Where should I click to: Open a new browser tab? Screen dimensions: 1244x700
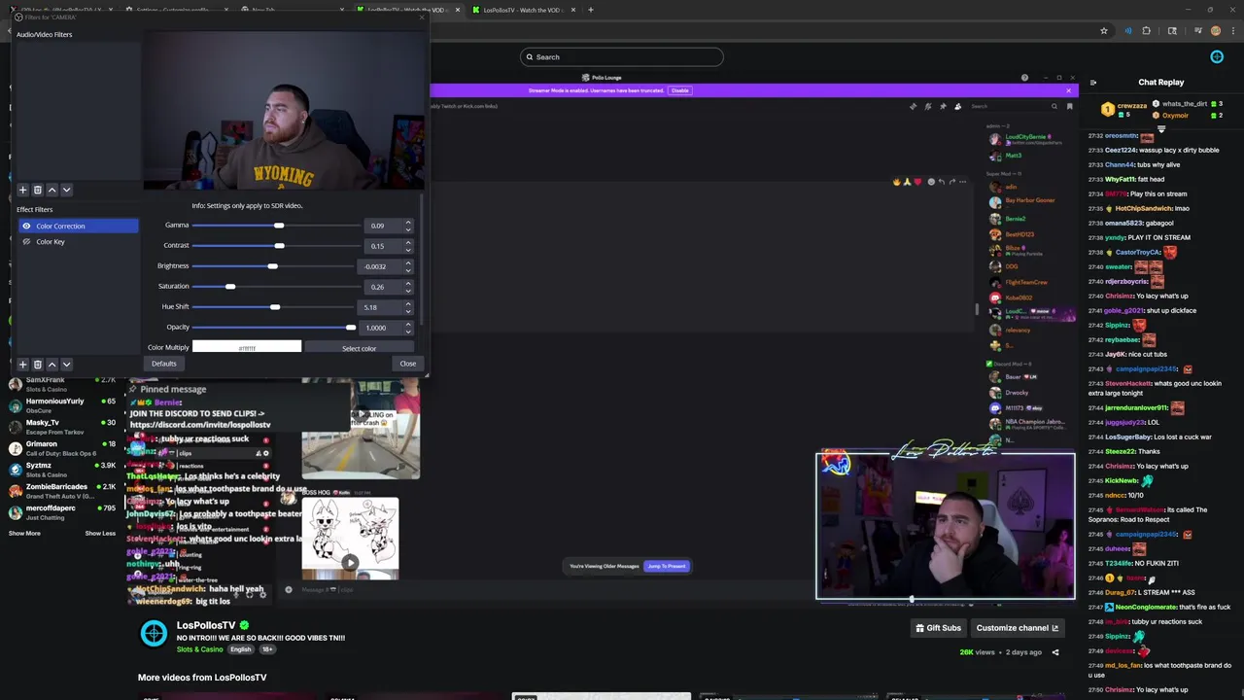click(591, 10)
